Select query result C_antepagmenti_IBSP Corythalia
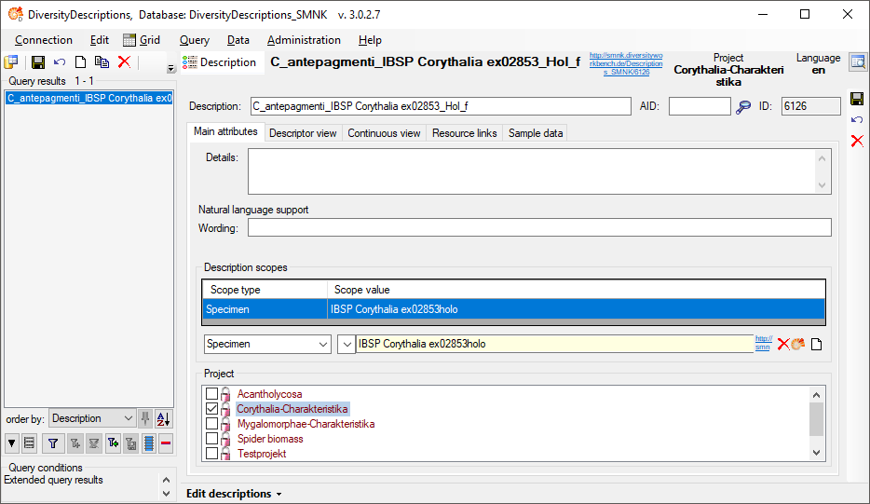The width and height of the screenshot is (870, 504). point(88,98)
